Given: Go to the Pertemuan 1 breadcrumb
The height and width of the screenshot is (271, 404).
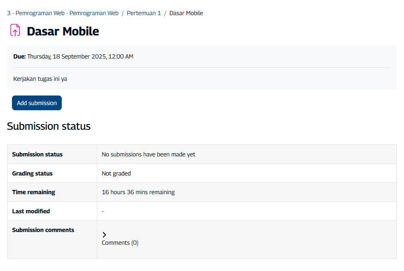Looking at the screenshot, I should pos(144,13).
